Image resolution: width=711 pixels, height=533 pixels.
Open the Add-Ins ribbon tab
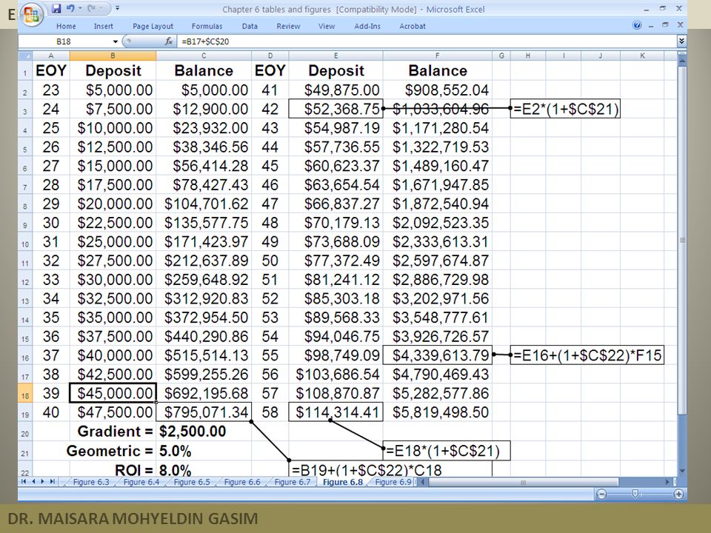[x=367, y=27]
